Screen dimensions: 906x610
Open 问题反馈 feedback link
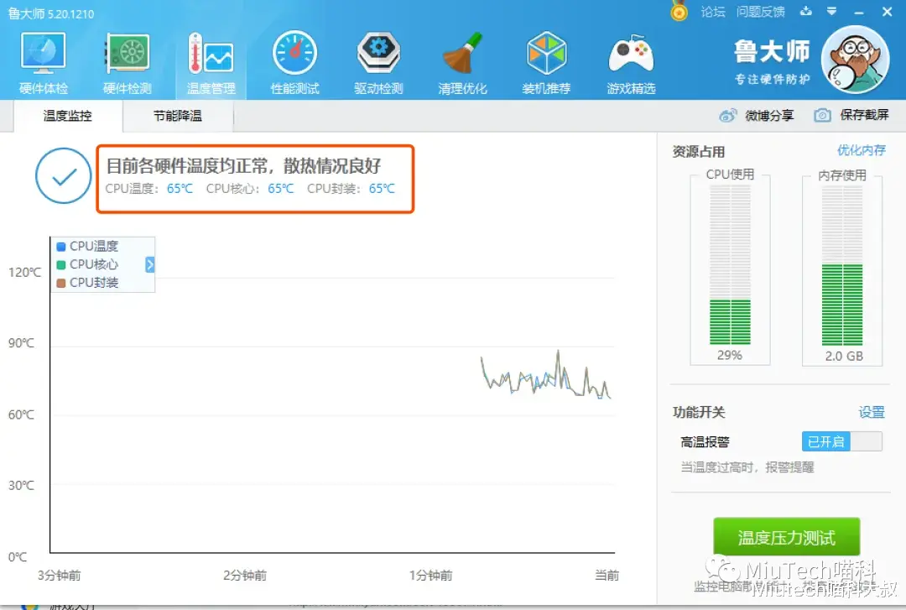760,12
